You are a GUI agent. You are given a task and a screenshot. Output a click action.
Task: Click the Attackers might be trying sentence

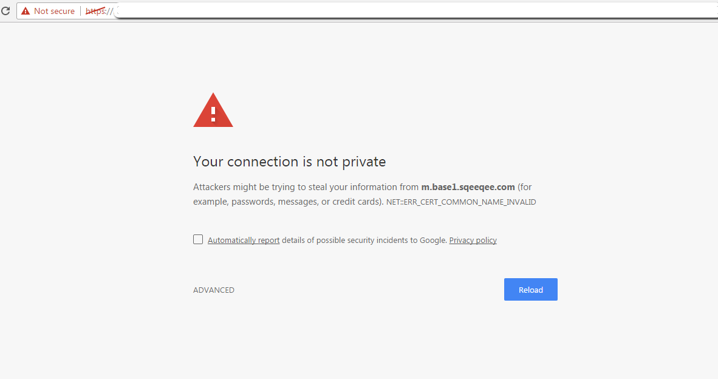(306, 186)
